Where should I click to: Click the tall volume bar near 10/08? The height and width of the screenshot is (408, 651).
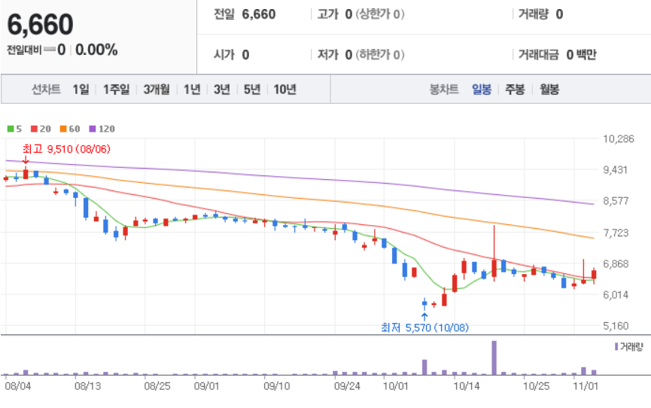424,367
